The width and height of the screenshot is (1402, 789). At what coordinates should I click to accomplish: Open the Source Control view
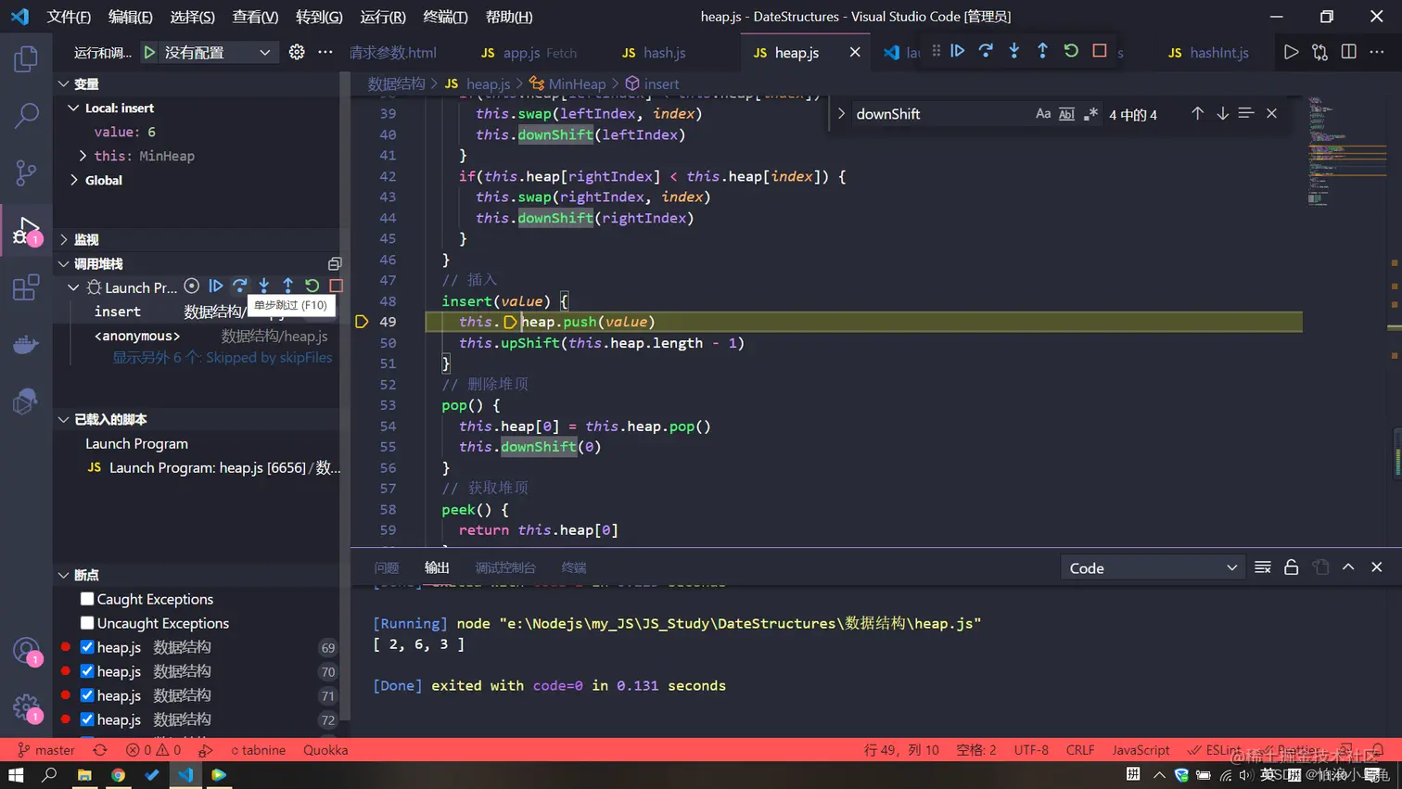pos(26,172)
